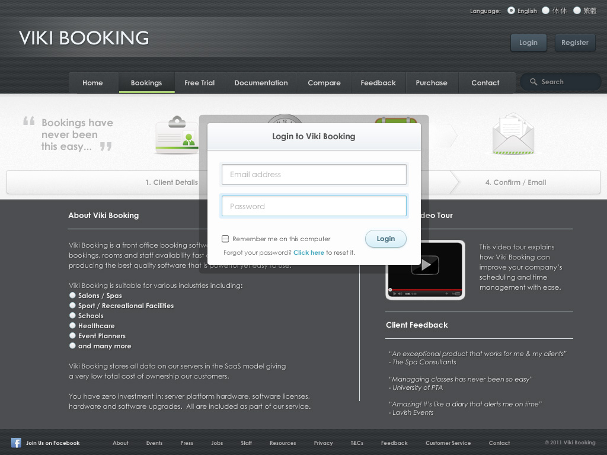
Task: Open Join Us on Facebook link
Action: click(x=53, y=443)
